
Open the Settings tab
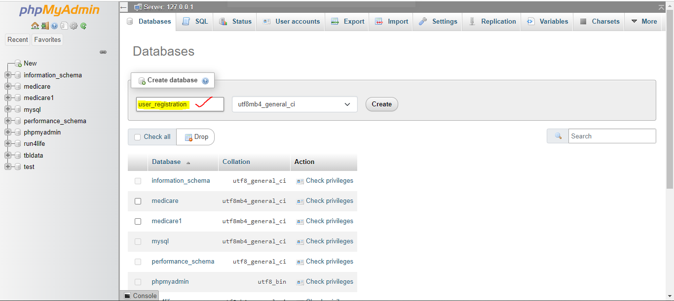437,21
